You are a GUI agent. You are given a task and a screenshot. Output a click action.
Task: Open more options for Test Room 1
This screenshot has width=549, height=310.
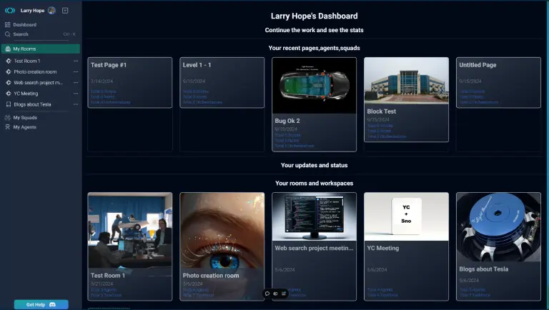tap(76, 61)
